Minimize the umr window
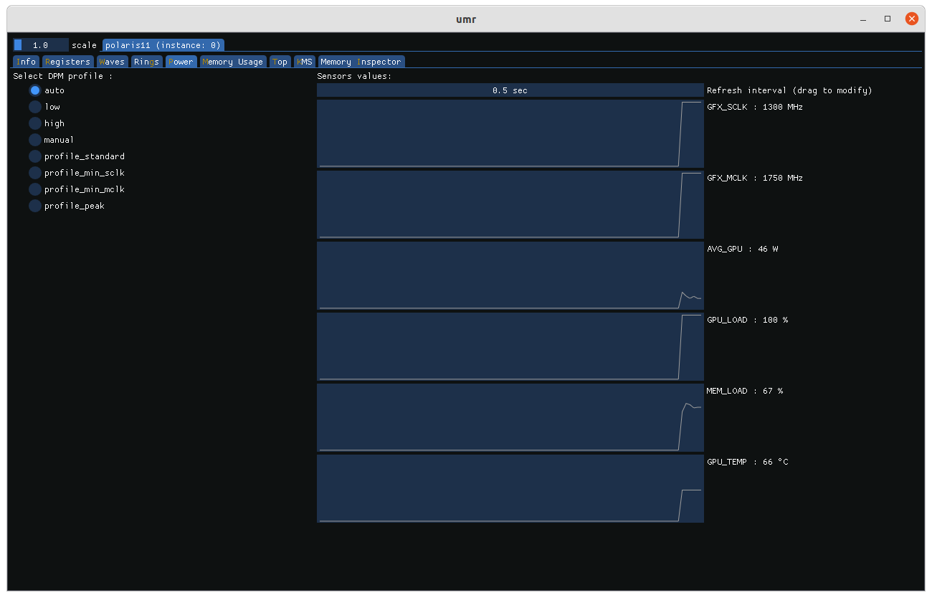Viewport: 932px width, 598px height. coord(863,19)
